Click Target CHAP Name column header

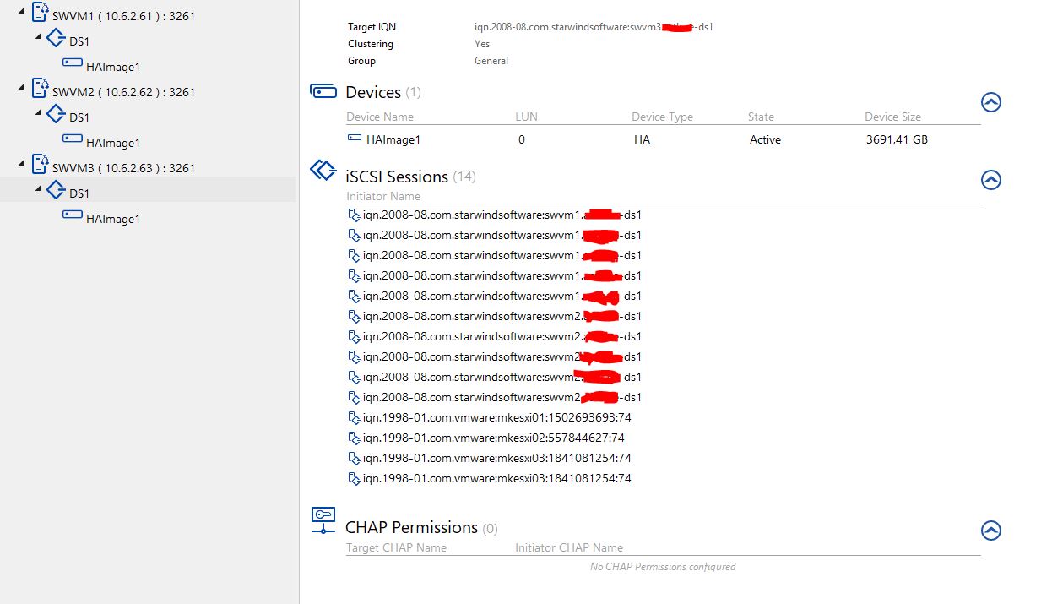click(x=396, y=547)
